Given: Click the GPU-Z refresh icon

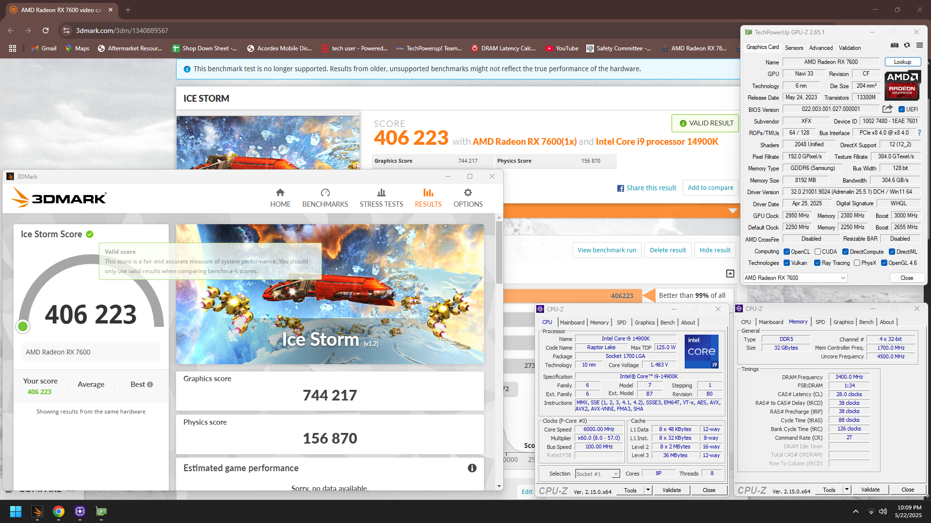Looking at the screenshot, I should [x=907, y=46].
